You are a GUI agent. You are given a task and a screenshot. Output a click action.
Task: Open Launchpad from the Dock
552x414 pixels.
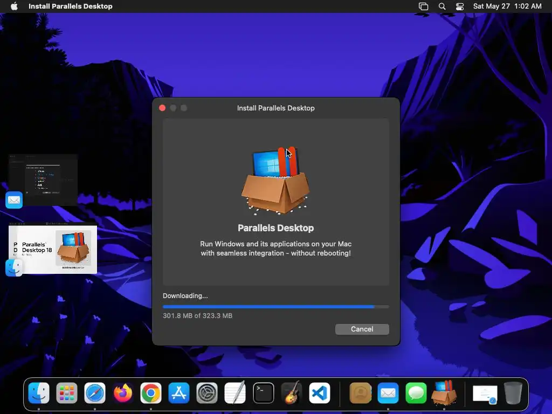(x=66, y=393)
